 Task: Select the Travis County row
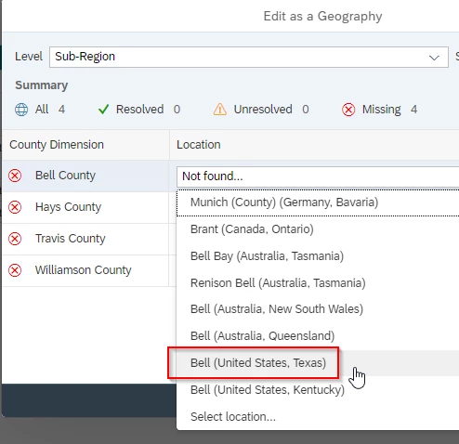[85, 239]
